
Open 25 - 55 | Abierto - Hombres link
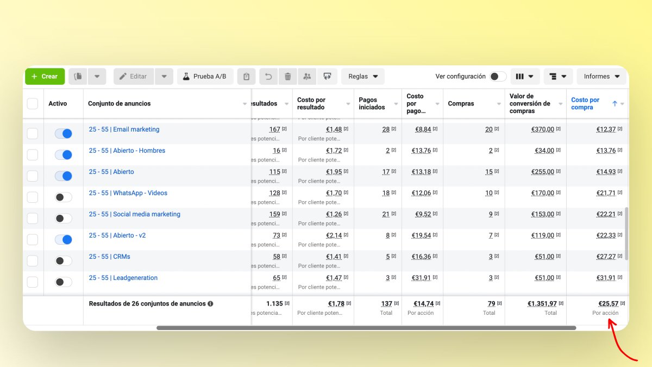(127, 151)
